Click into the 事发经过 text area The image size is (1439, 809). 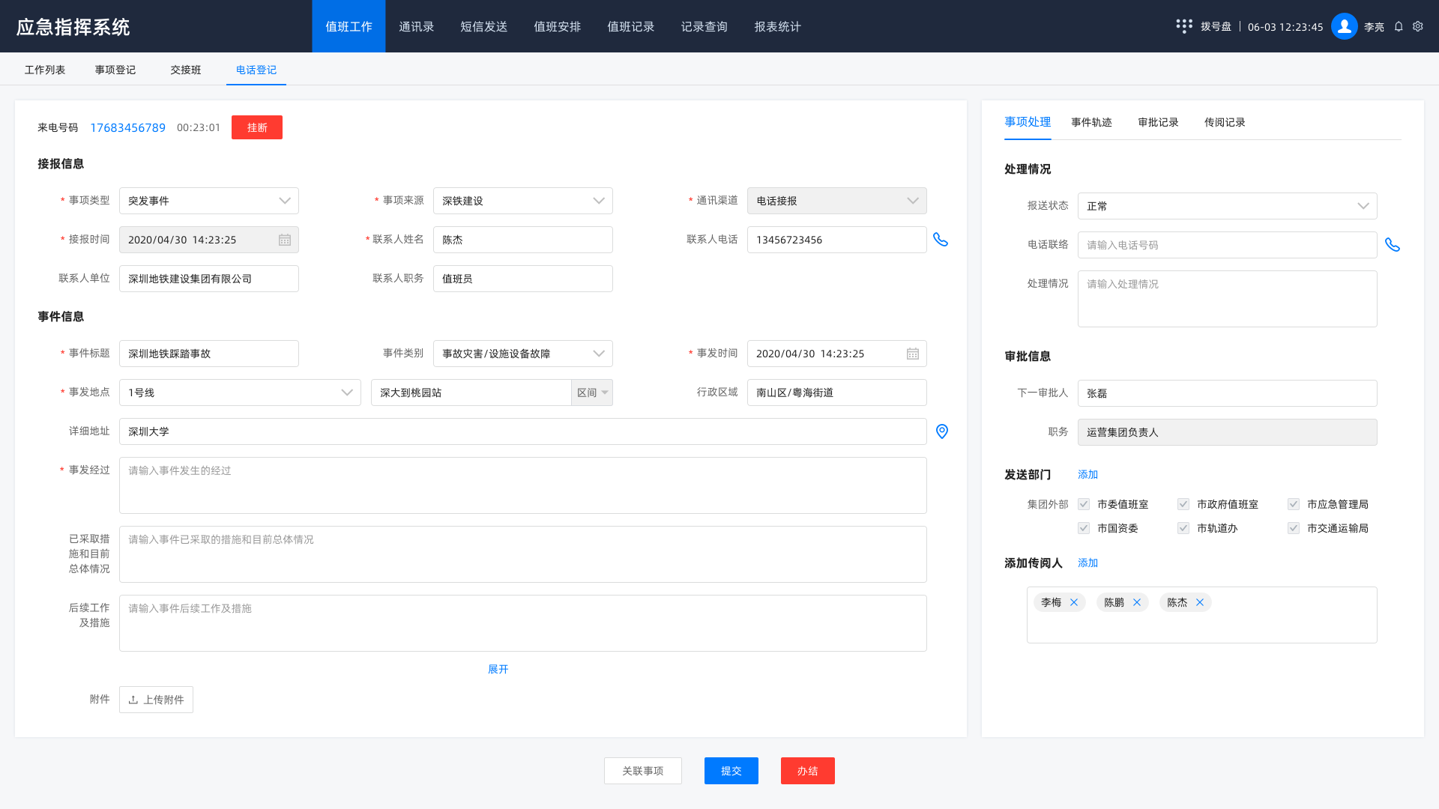pyautogui.click(x=522, y=485)
